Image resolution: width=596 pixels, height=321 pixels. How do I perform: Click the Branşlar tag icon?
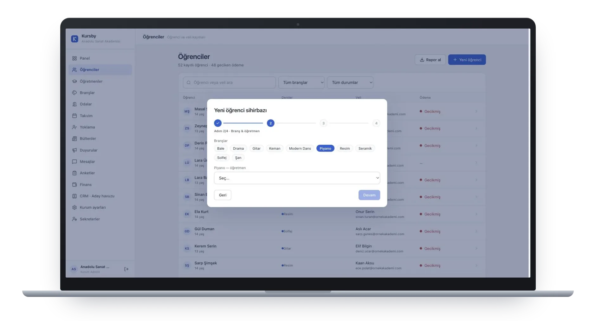point(74,93)
